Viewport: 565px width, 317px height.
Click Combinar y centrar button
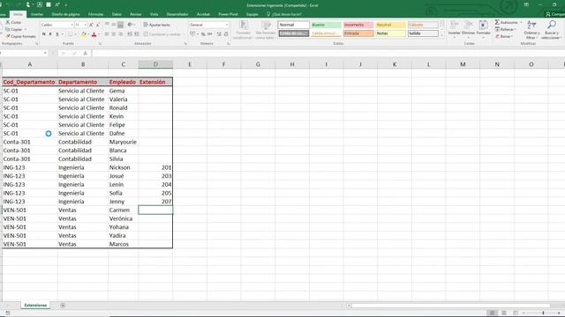tap(162, 34)
